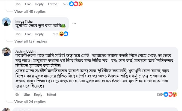Like Jashim Uddin's comment

(x=27, y=95)
